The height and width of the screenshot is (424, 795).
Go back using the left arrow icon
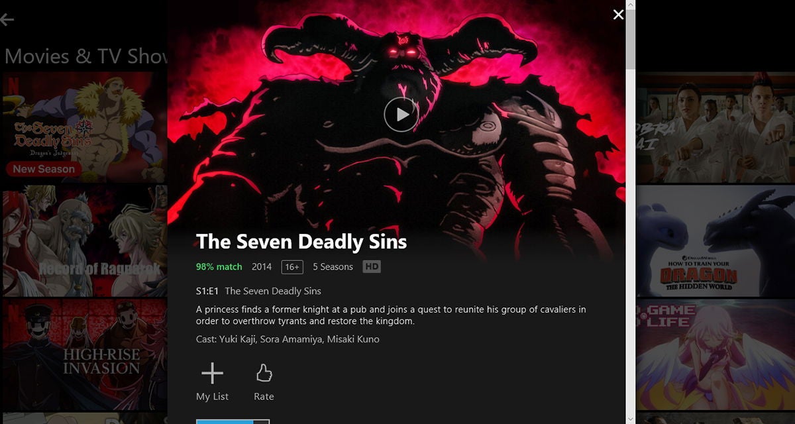coord(7,20)
